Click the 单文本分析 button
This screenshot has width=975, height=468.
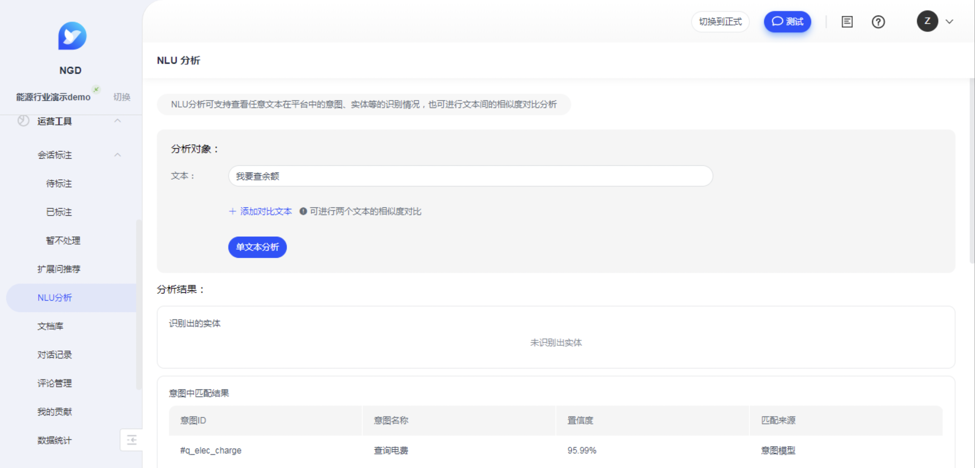257,247
